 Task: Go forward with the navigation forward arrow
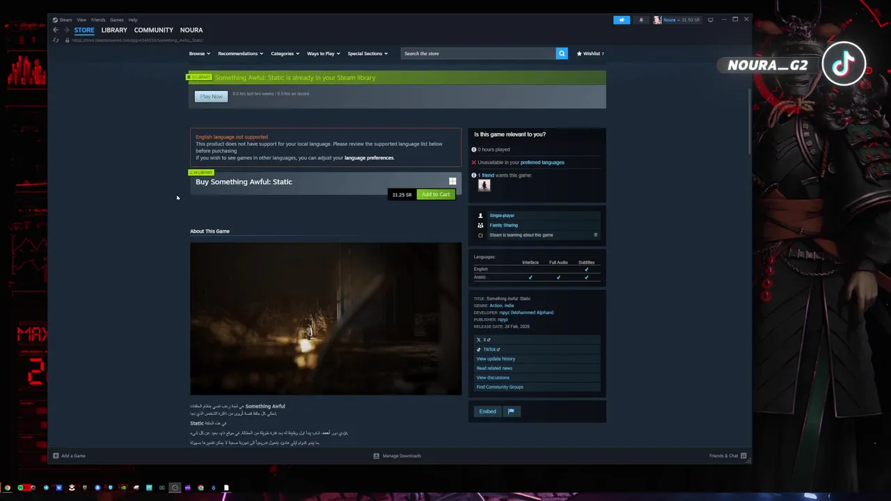click(x=66, y=30)
